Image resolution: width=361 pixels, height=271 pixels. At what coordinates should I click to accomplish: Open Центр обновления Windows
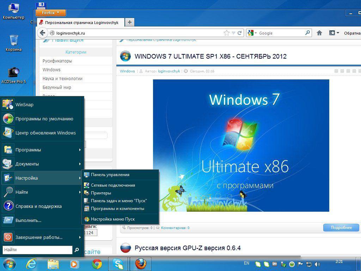coord(42,133)
